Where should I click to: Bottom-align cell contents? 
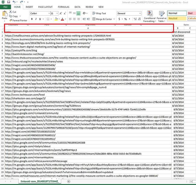78,13
